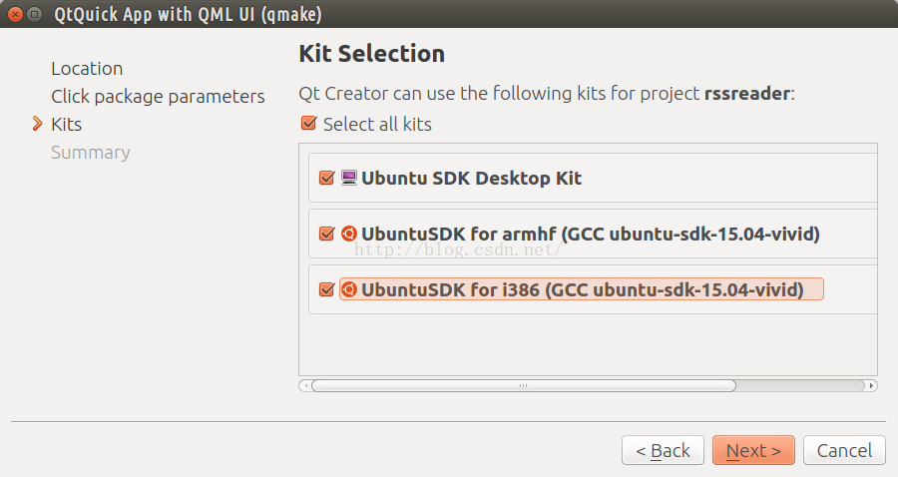Viewport: 898px width, 477px height.
Task: Close the wizard window using the title bar button
Action: [x=15, y=14]
